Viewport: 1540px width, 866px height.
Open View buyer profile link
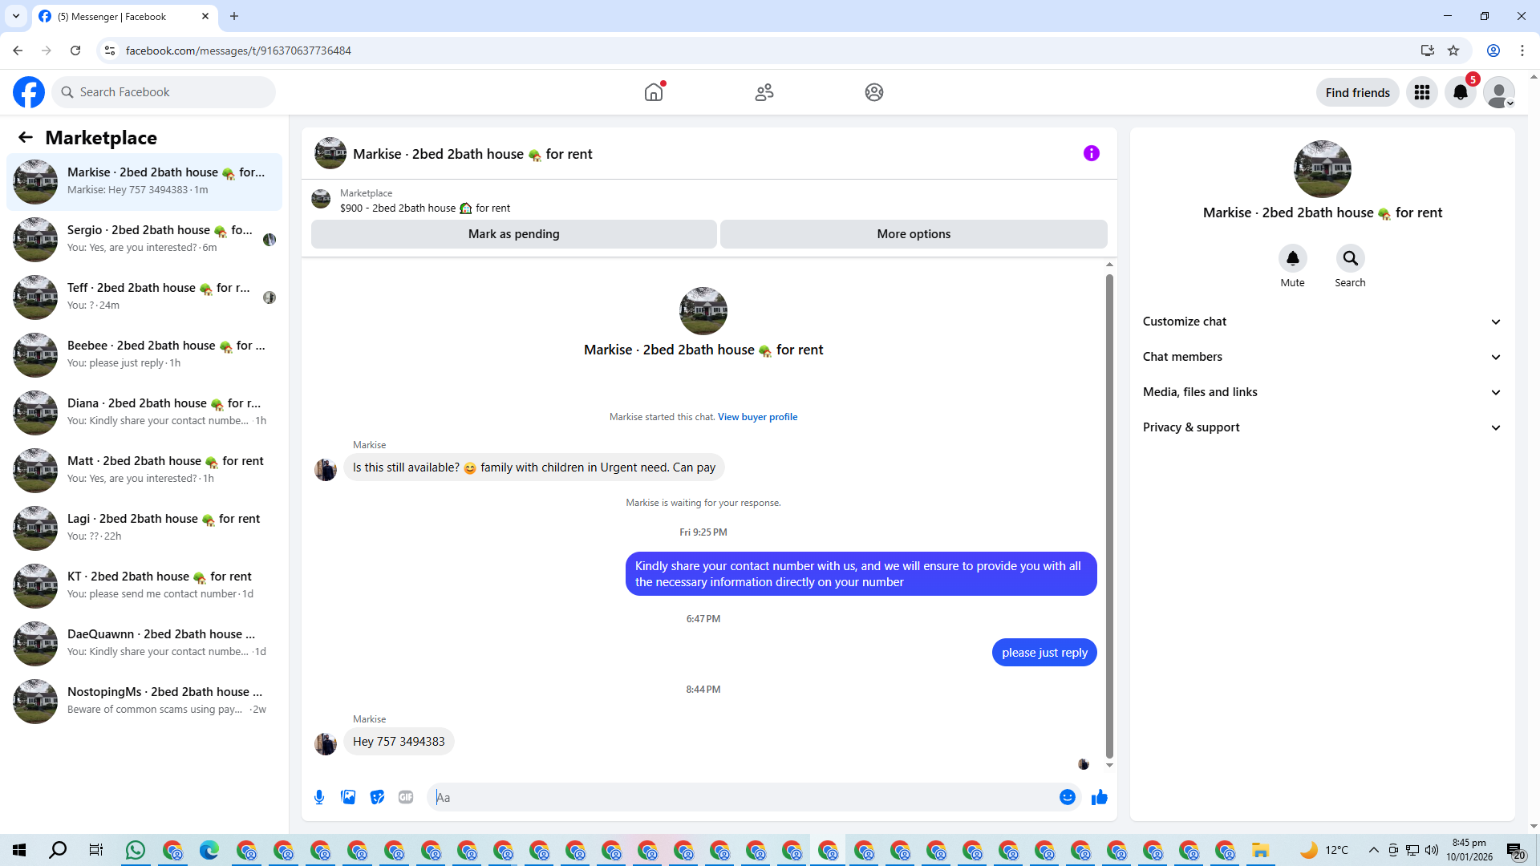(x=757, y=417)
